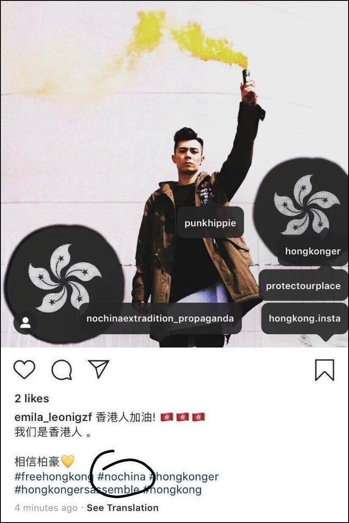
Task: Tap the tagged people icon on photo
Action: coord(25,323)
